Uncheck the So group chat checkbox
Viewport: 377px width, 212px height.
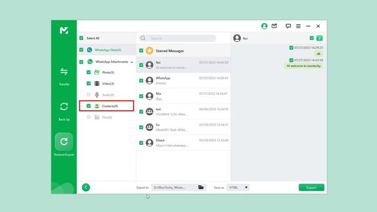tap(141, 127)
